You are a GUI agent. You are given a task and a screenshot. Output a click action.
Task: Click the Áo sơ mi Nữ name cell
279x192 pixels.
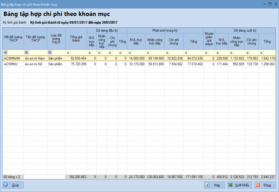[35, 64]
